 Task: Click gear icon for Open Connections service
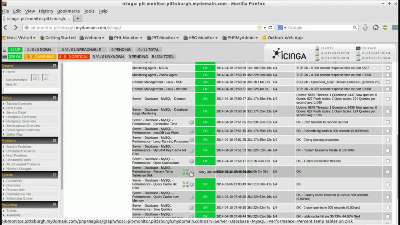pos(192,161)
